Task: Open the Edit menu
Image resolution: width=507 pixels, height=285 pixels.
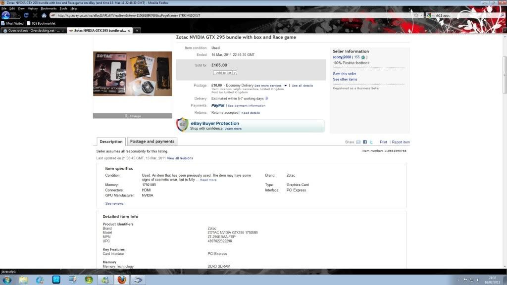Action: (x=12, y=8)
